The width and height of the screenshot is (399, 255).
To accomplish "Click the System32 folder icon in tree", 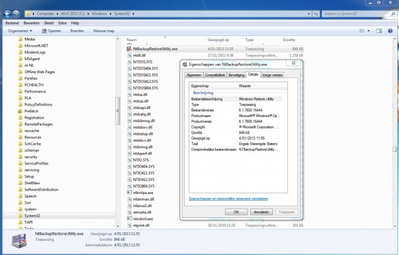I will coord(21,216).
